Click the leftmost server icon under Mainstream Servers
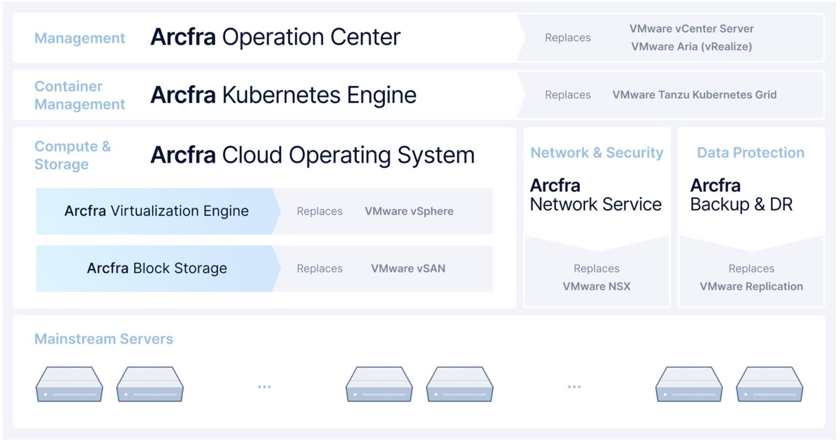 [x=69, y=384]
